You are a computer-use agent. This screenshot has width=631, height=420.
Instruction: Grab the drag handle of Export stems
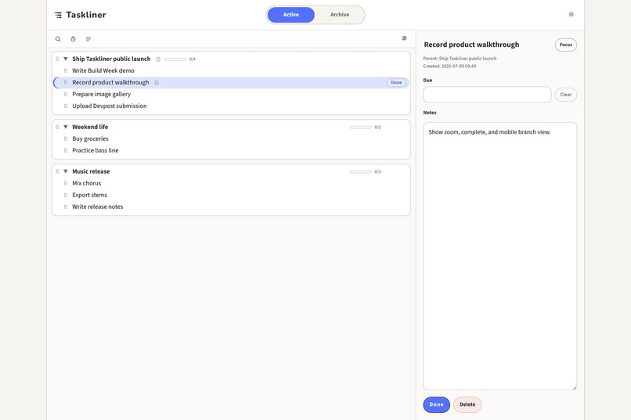[x=66, y=195]
